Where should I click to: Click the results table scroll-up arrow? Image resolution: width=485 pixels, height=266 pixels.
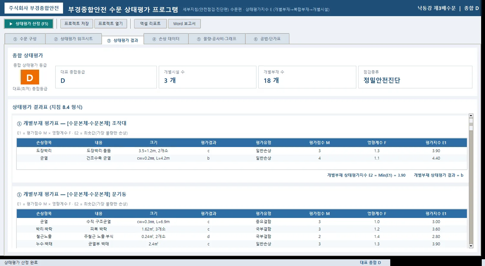click(x=471, y=116)
